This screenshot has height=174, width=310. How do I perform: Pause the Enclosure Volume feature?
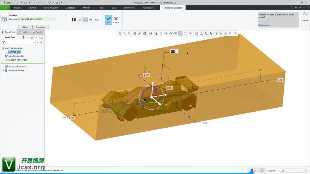tap(74, 19)
